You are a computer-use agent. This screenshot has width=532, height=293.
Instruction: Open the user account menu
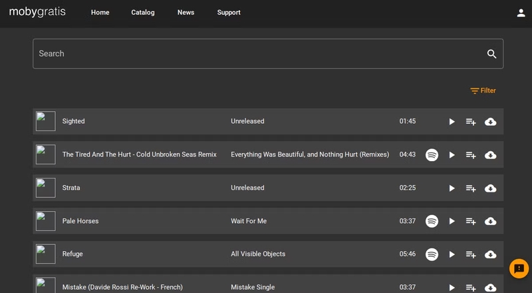pos(521,13)
